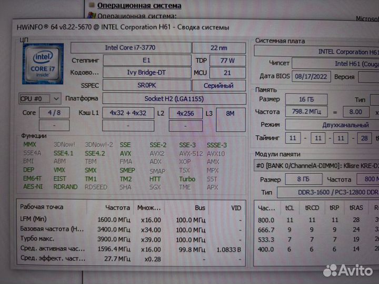Click the Операционная система heading in the background window

coord(139,5)
